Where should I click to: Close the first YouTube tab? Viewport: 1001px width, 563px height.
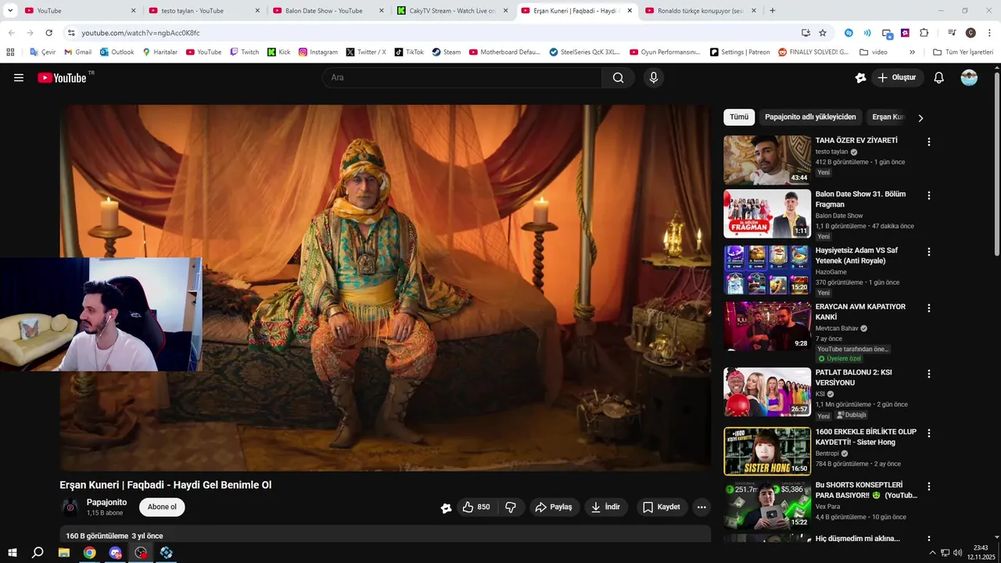click(x=133, y=11)
